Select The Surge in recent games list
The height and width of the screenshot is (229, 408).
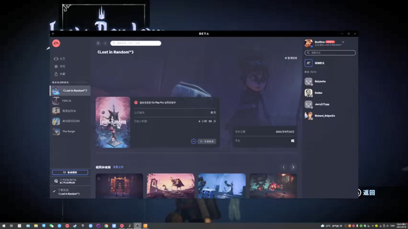pos(70,131)
